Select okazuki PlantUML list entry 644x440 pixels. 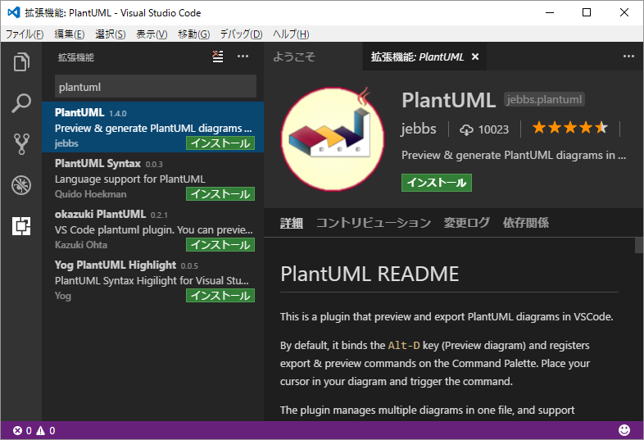(x=152, y=229)
